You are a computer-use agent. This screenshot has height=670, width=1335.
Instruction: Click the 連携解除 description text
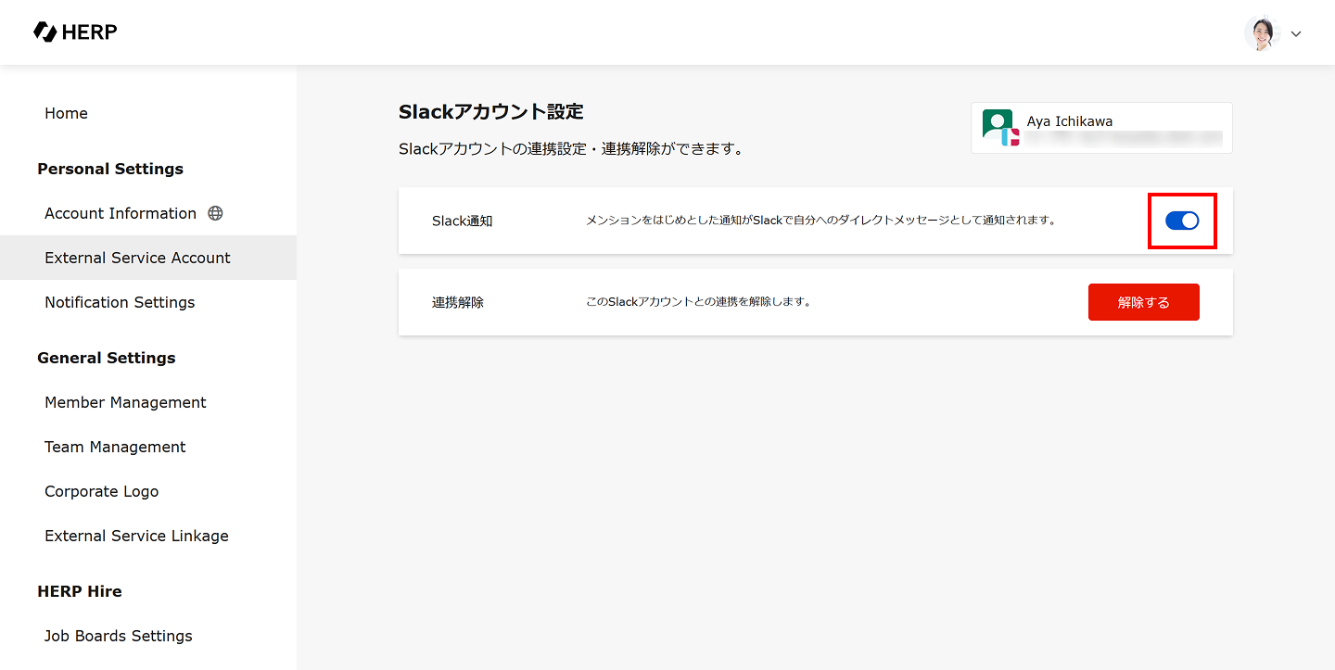699,301
